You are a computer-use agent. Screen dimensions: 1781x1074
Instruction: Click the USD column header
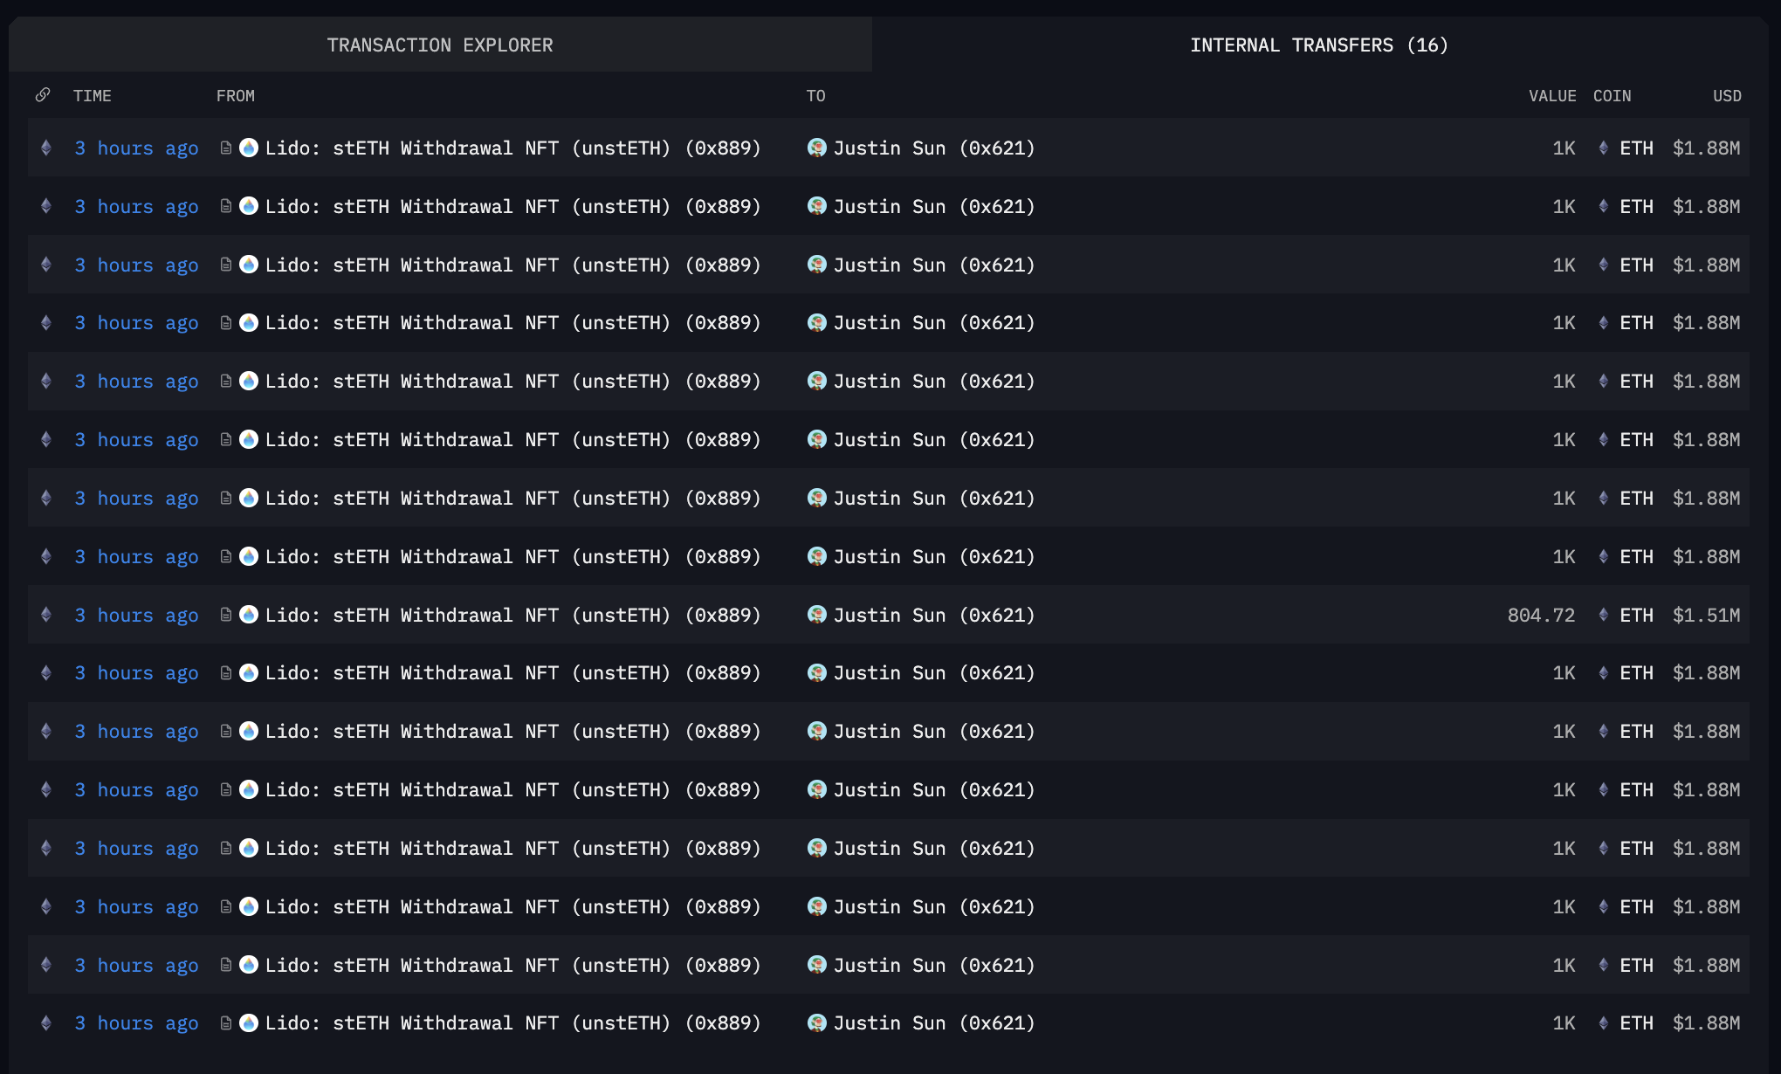tap(1726, 96)
